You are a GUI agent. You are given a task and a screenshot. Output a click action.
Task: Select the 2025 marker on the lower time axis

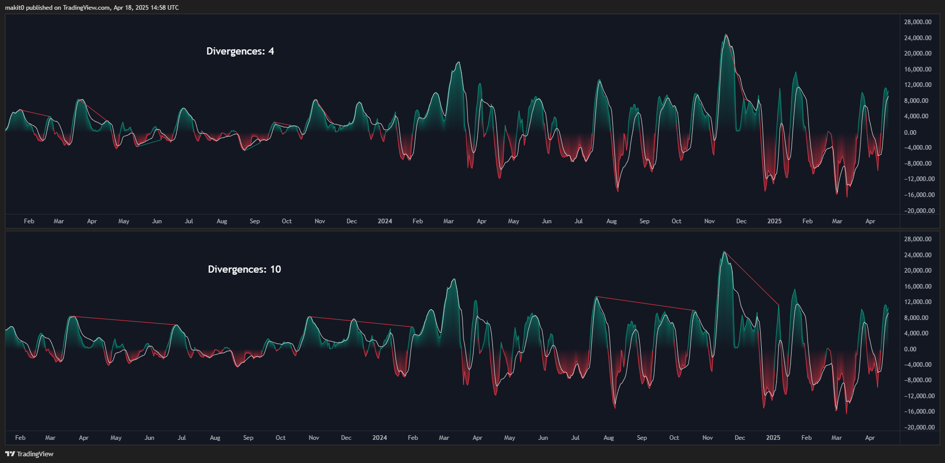773,438
